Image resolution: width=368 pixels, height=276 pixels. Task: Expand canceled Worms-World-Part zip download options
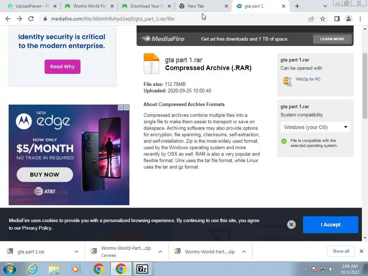click(x=160, y=252)
